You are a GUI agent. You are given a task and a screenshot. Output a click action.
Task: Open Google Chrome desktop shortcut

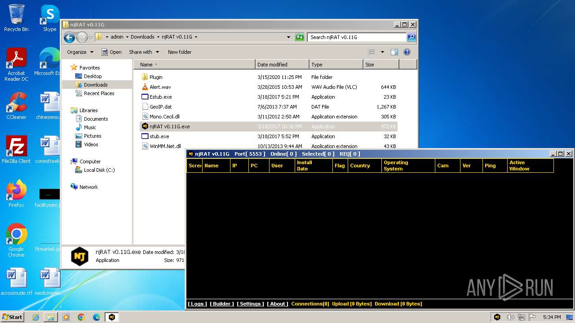(x=16, y=240)
